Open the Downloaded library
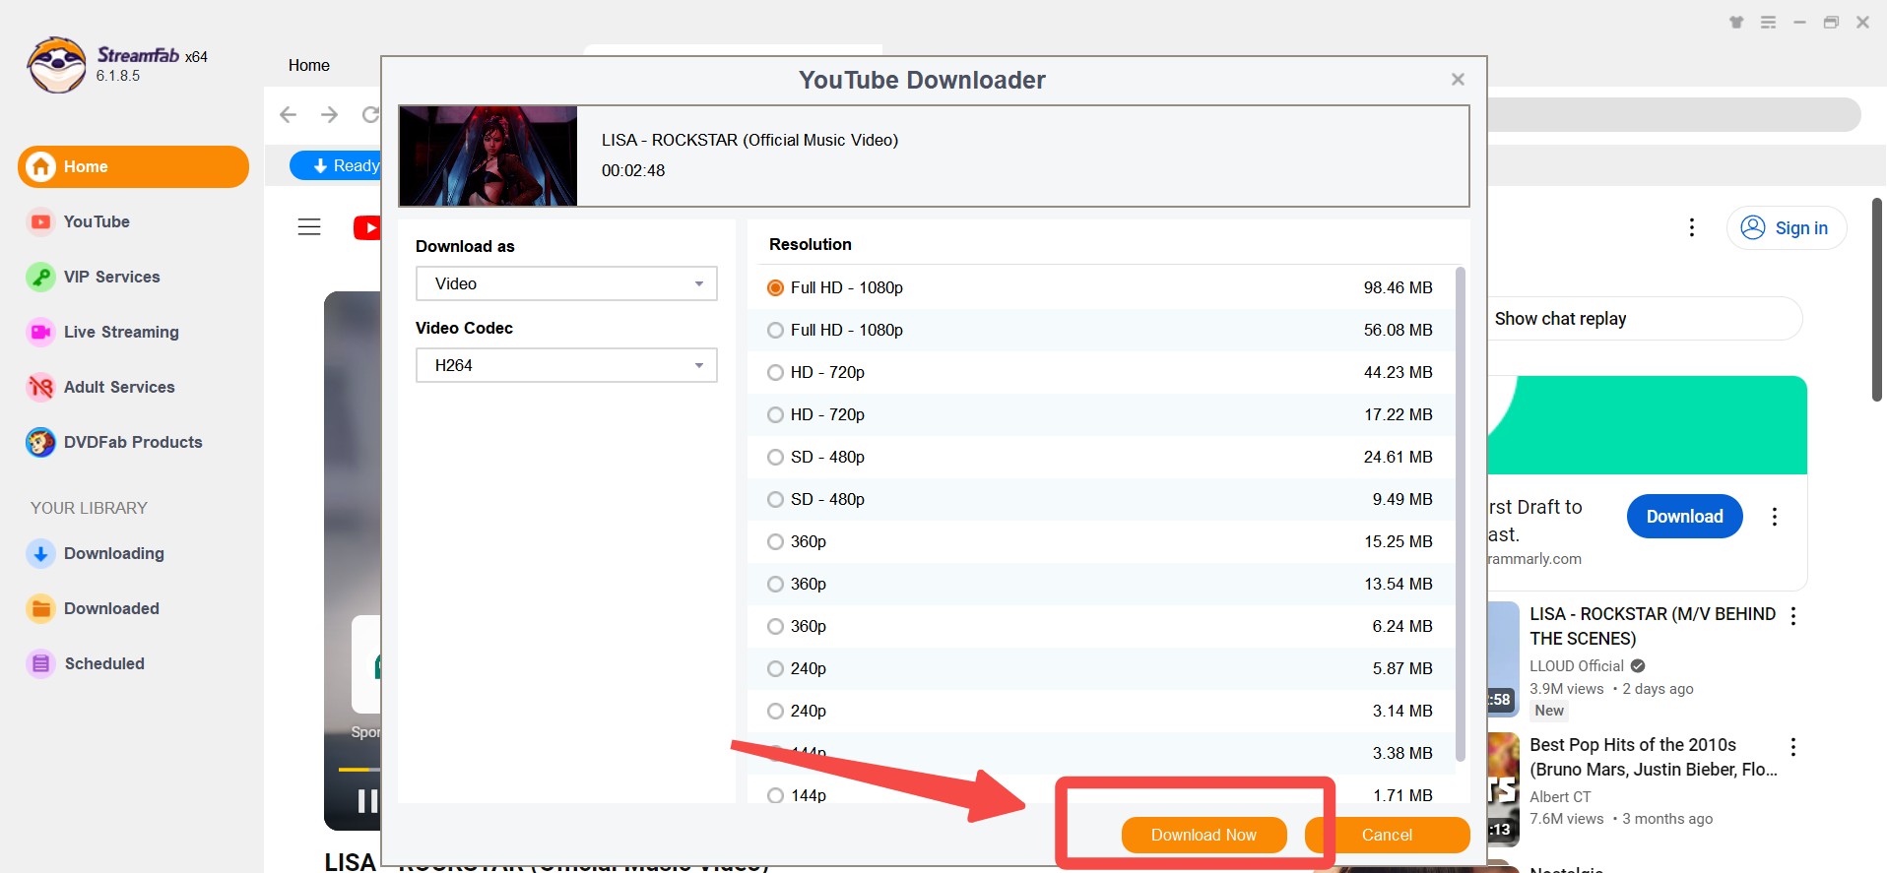The height and width of the screenshot is (873, 1887). (111, 608)
